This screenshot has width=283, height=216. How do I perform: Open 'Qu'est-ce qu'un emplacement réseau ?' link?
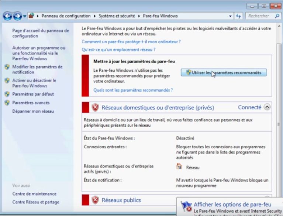pyautogui.click(x=118, y=50)
